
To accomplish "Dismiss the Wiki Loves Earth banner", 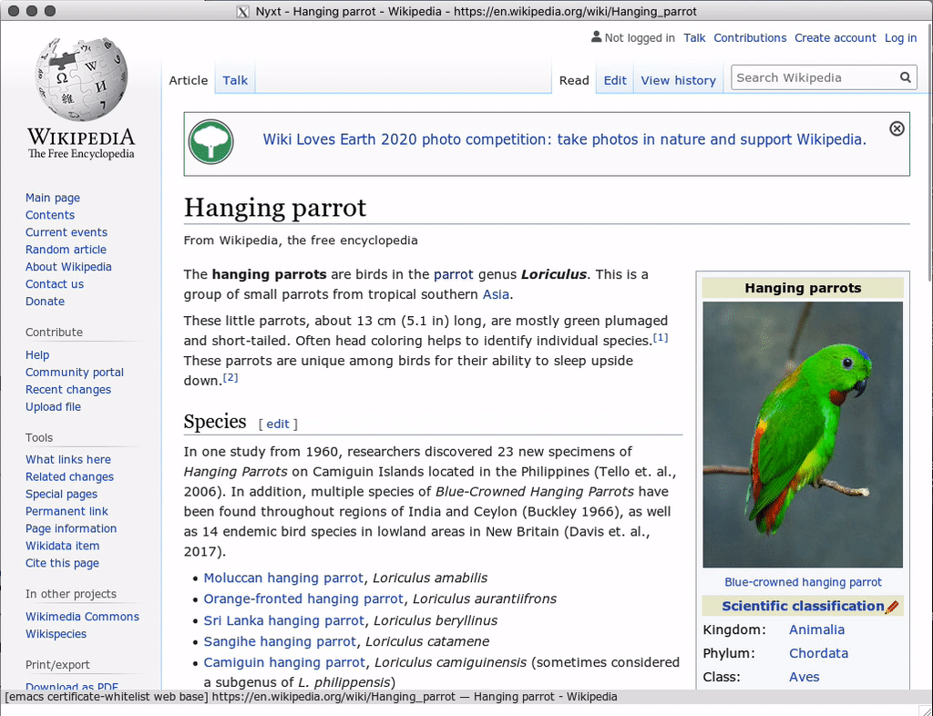I will (897, 128).
